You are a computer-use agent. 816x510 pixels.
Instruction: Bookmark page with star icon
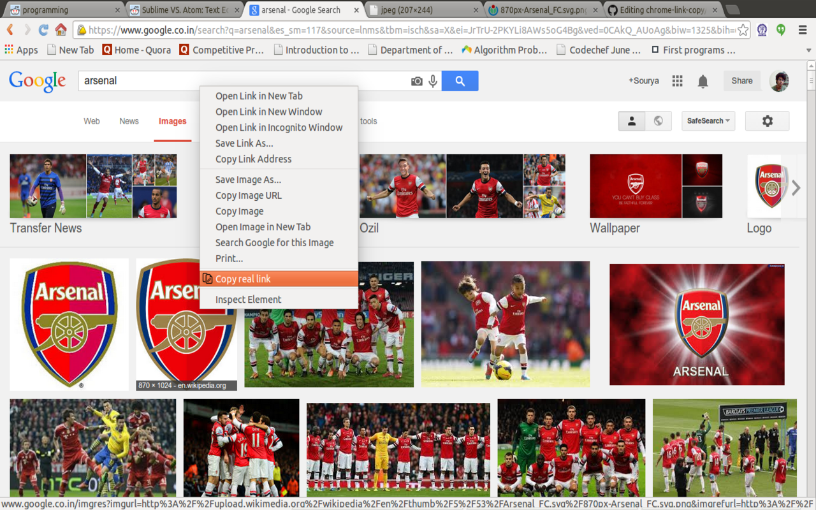click(743, 30)
